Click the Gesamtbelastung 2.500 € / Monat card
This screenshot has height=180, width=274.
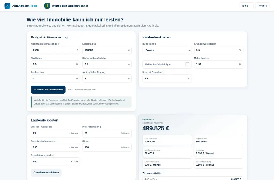[218, 163]
